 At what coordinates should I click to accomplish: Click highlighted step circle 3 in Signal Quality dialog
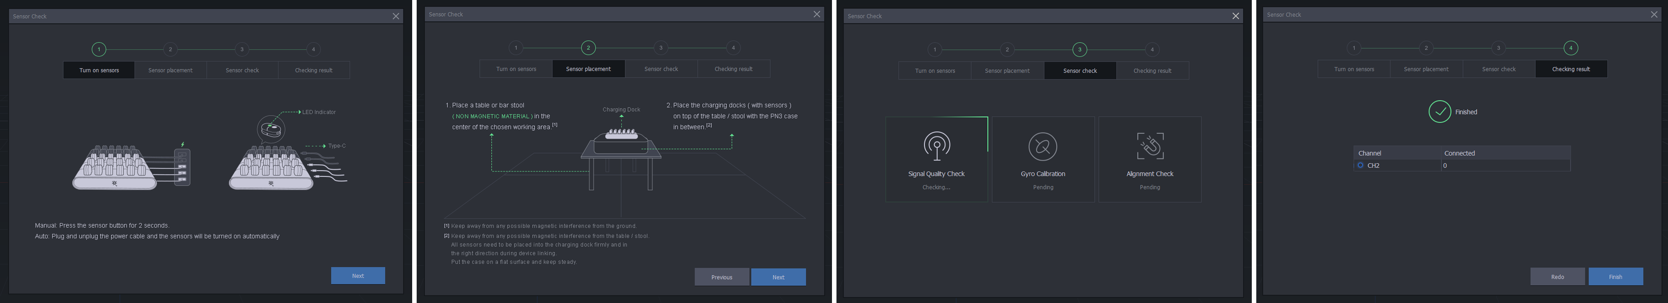pos(1079,50)
